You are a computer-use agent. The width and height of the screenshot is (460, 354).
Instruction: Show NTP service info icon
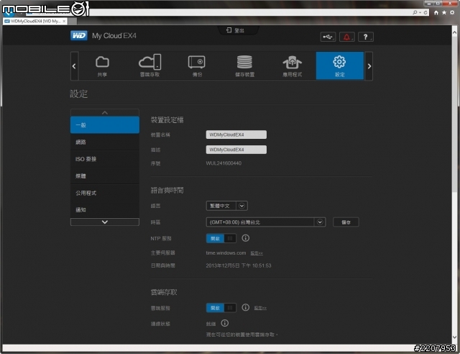tap(246, 238)
